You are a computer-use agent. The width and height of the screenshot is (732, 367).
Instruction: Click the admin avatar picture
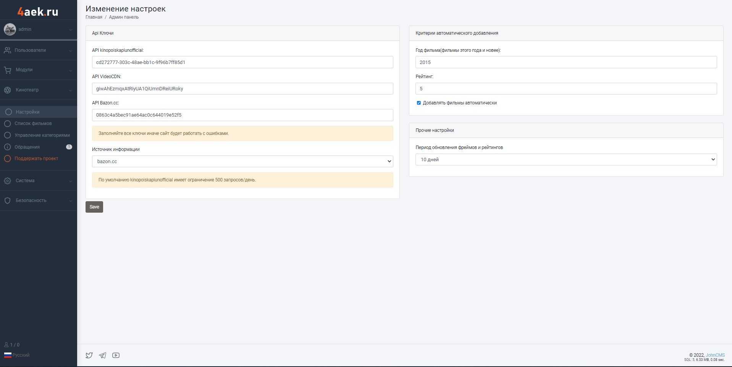tap(10, 29)
